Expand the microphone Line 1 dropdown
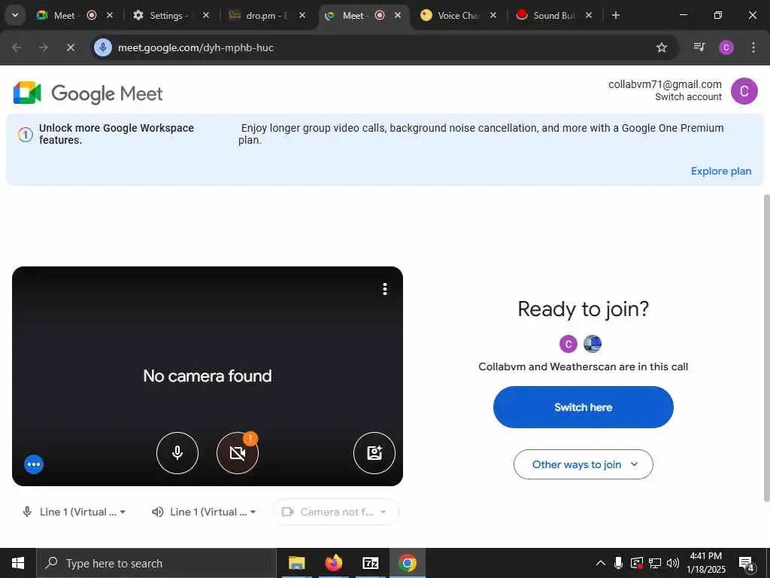The image size is (770, 578). pos(74,512)
